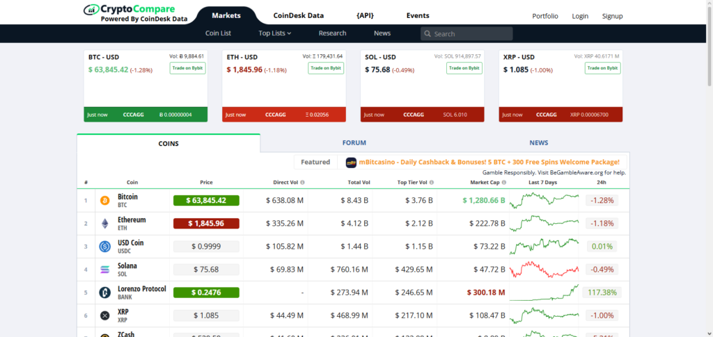713x337 pixels.
Task: Click the XRP coin icon
Action: tap(104, 315)
